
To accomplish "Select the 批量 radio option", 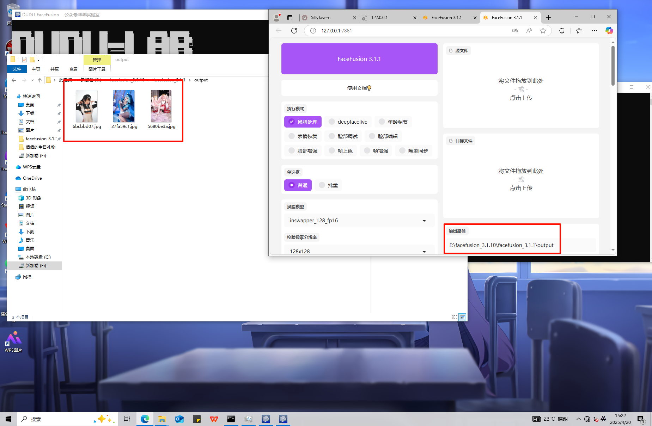I will [x=328, y=185].
